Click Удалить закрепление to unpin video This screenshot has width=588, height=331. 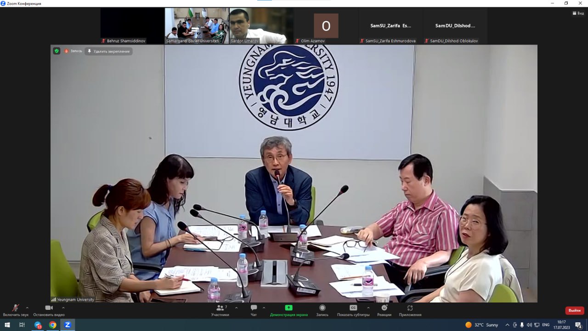coord(108,51)
